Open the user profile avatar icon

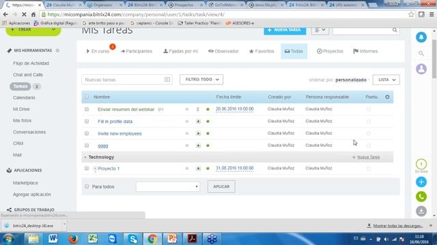(421, 69)
